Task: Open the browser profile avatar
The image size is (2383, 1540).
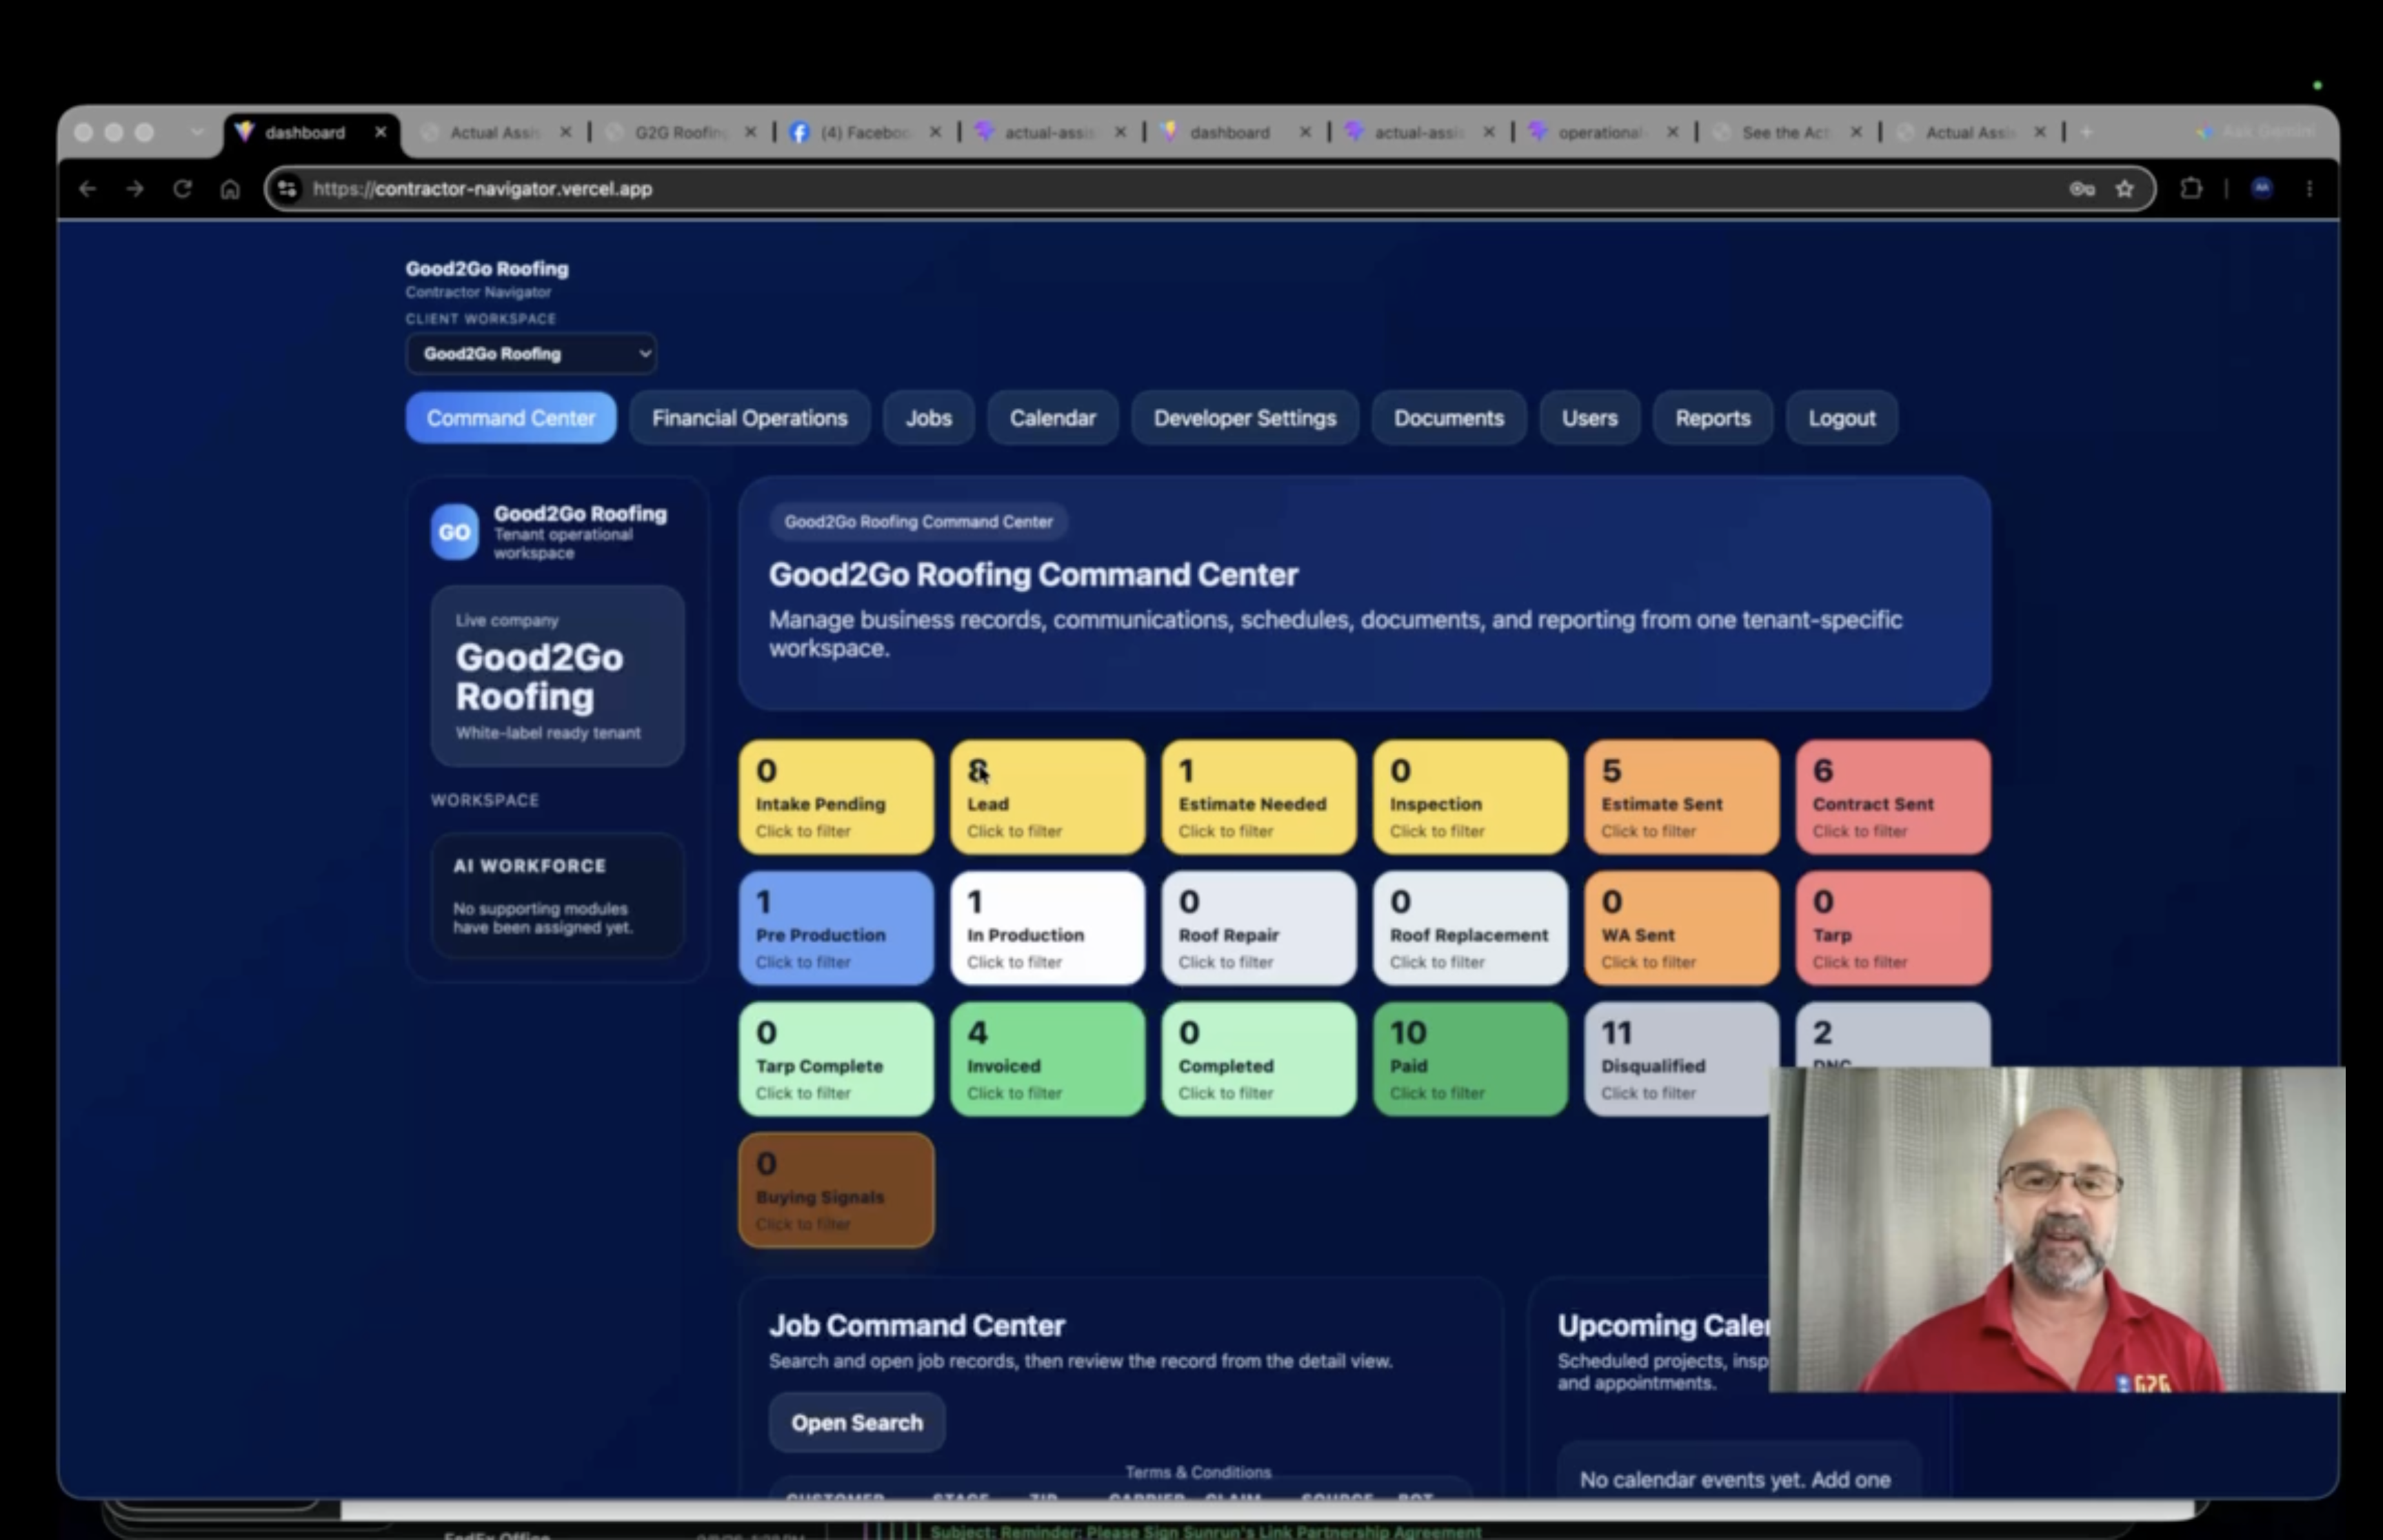Action: click(2262, 188)
